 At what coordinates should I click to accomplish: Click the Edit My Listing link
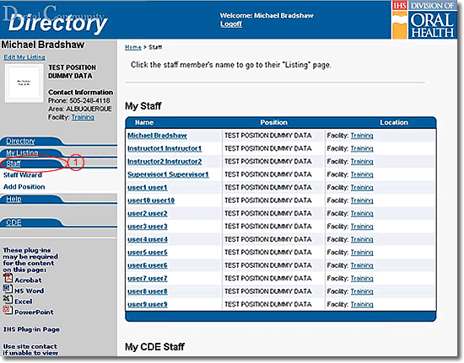(24, 57)
